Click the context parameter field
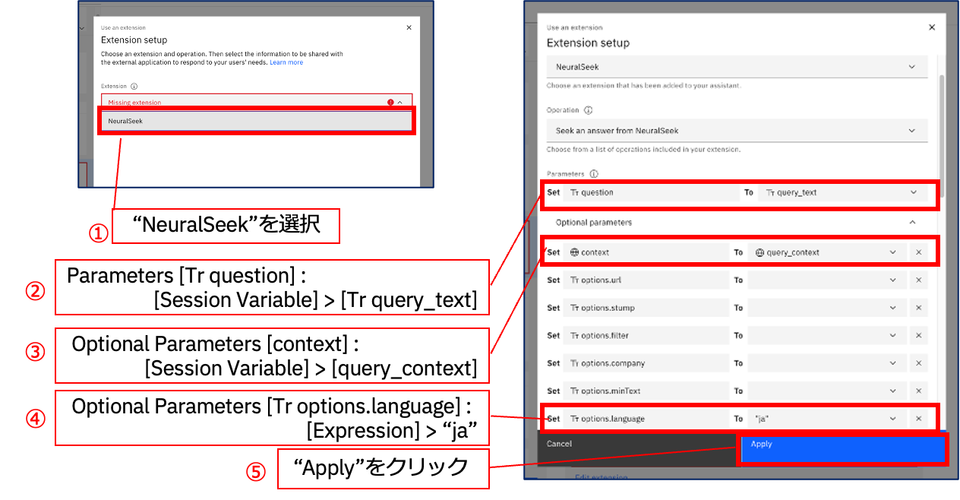 (646, 252)
